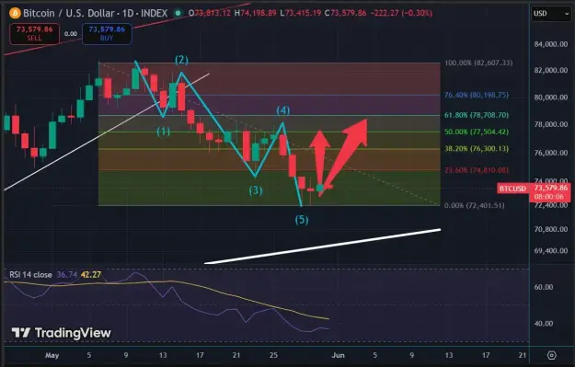Click the green market status dot

pos(178,14)
